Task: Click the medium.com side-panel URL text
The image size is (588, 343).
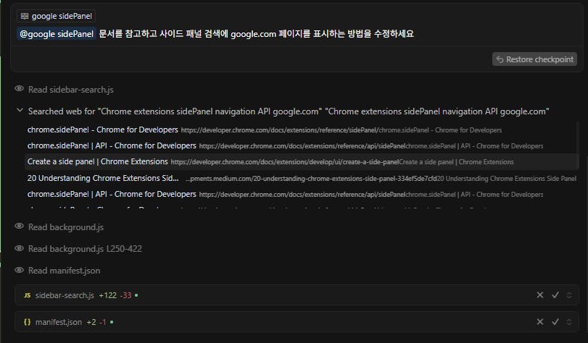Action: point(311,179)
